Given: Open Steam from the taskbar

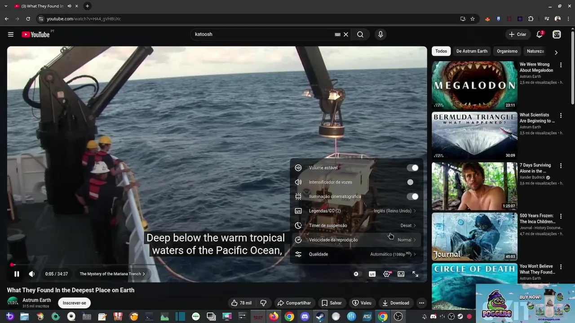Looking at the screenshot, I should pos(320,317).
